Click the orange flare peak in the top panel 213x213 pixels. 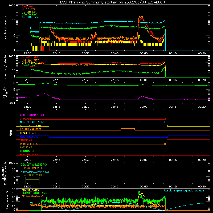[141, 17]
